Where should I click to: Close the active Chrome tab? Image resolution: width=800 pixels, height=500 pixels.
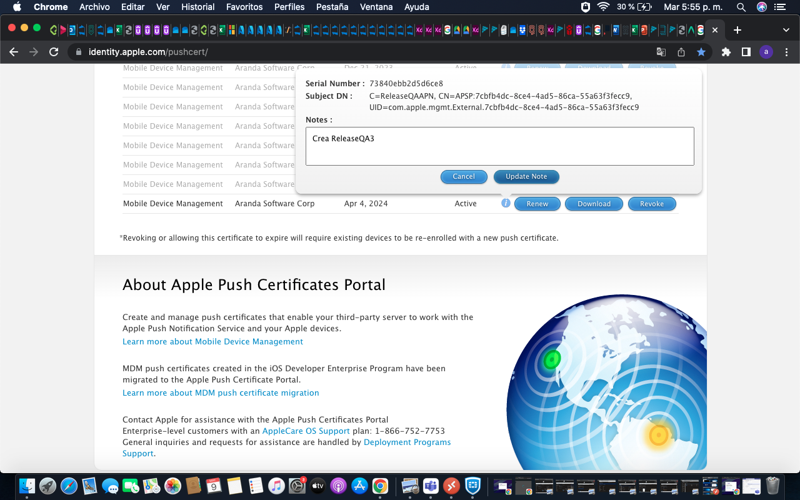point(715,30)
